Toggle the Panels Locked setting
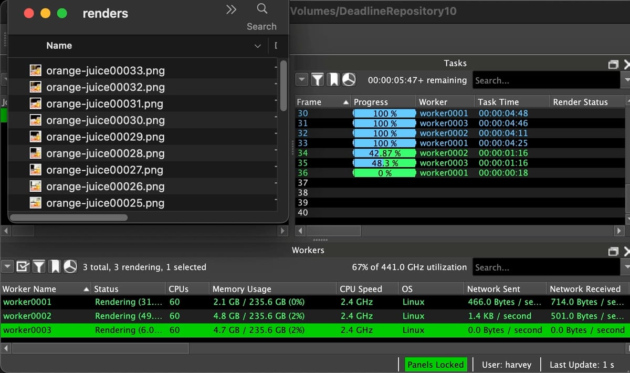 click(435, 364)
